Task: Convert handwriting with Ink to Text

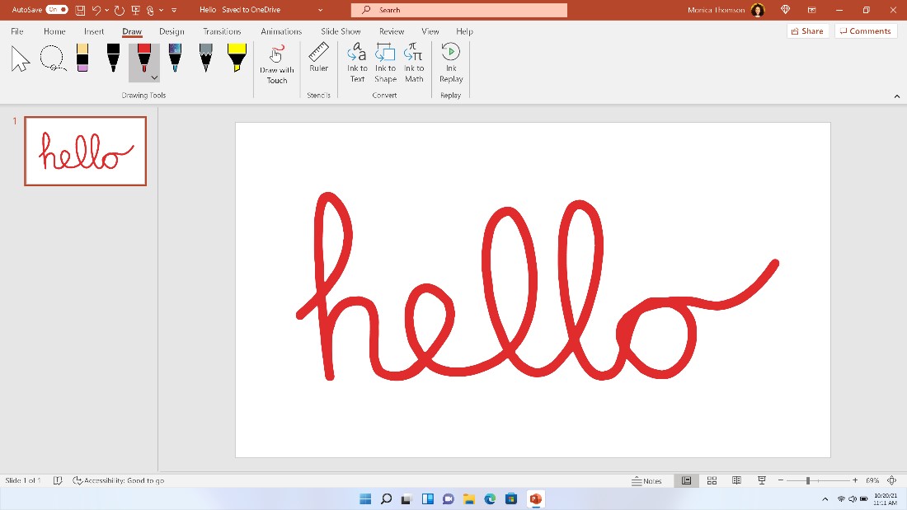Action: point(356,62)
